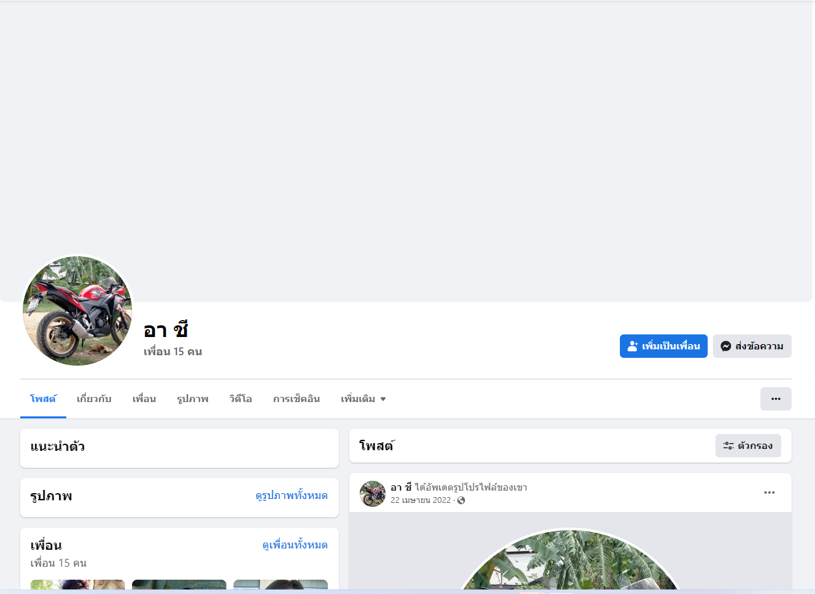
Task: Click the profile name อา ชี heading
Action: click(166, 330)
